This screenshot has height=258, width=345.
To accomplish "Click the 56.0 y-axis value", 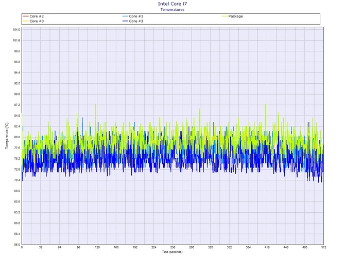I will (16, 245).
